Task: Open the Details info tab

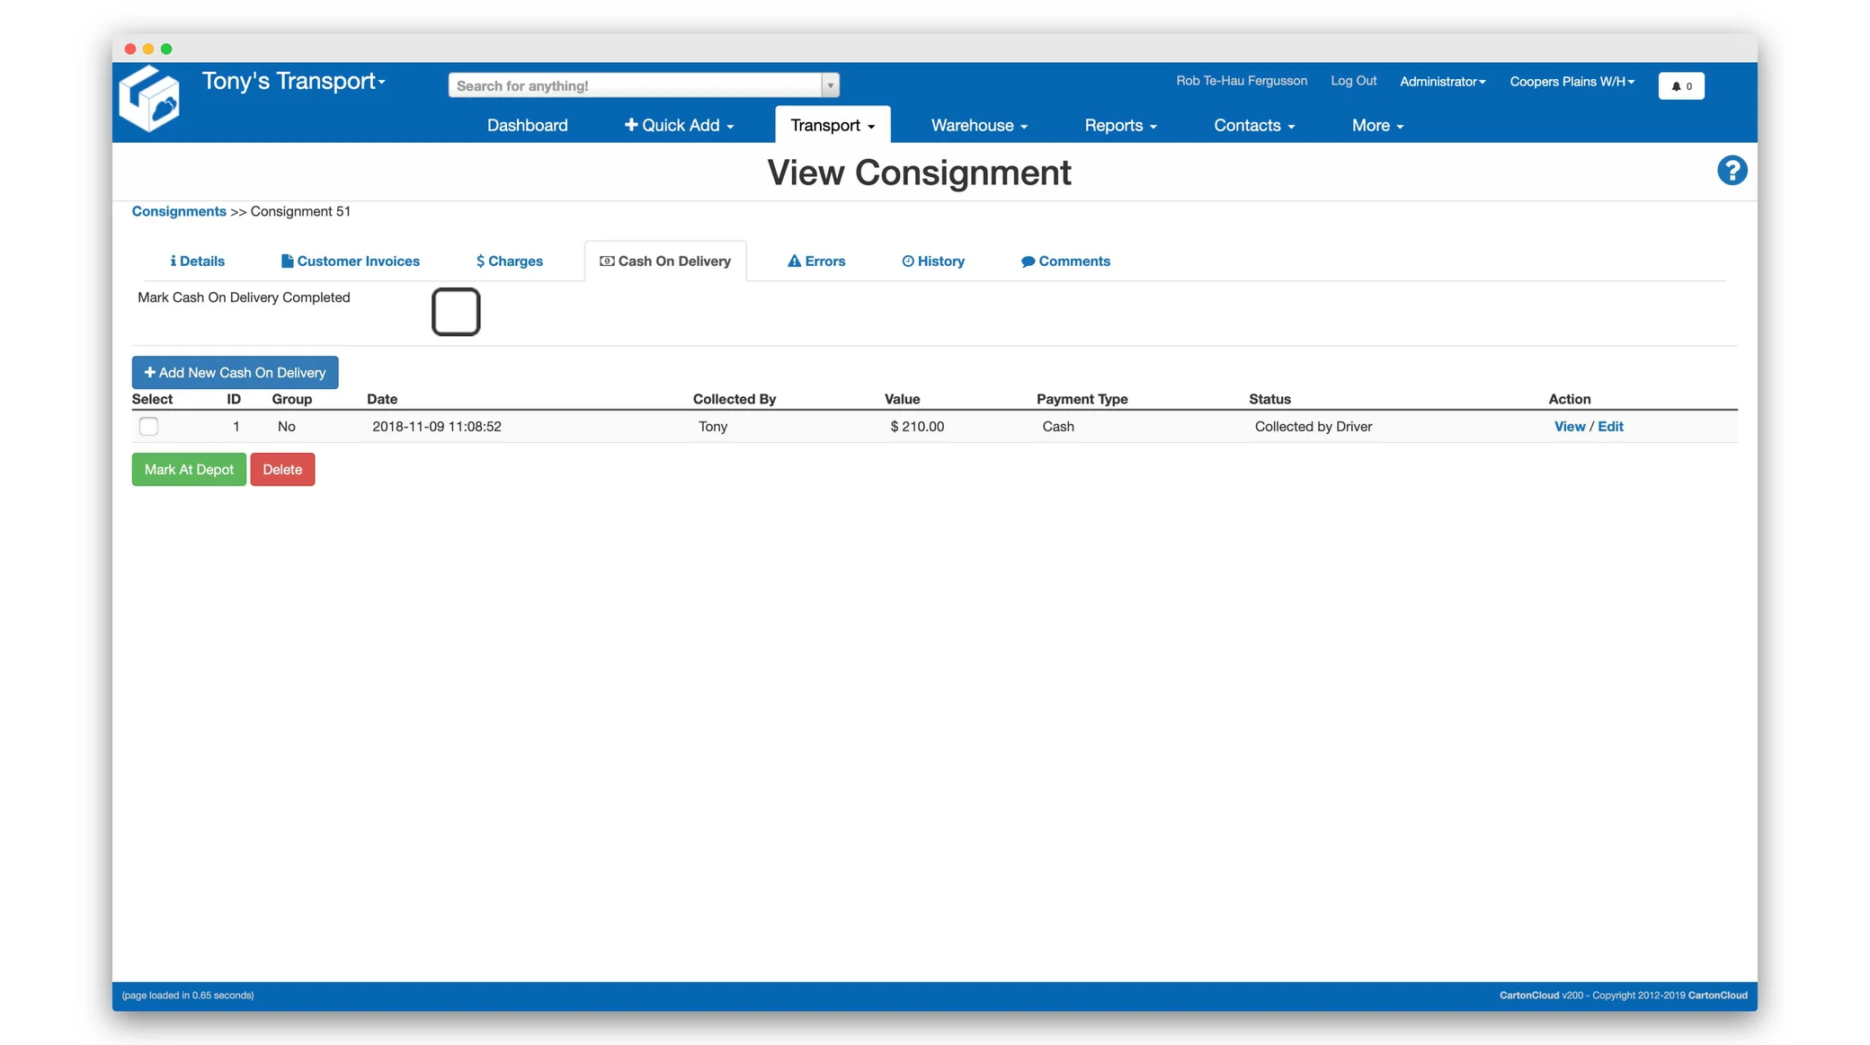Action: point(197,261)
